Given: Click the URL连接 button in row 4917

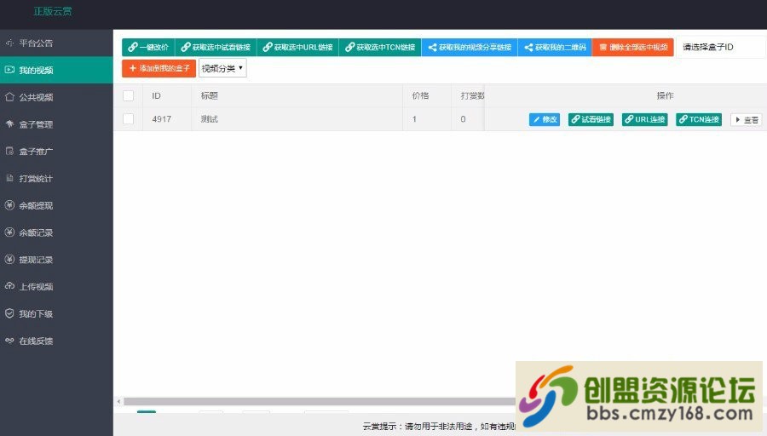Looking at the screenshot, I should coord(645,119).
